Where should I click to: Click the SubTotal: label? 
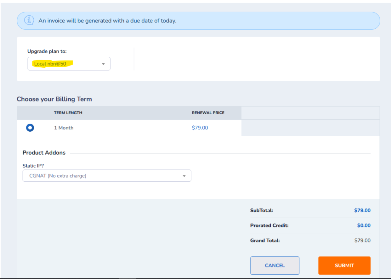[262, 210]
